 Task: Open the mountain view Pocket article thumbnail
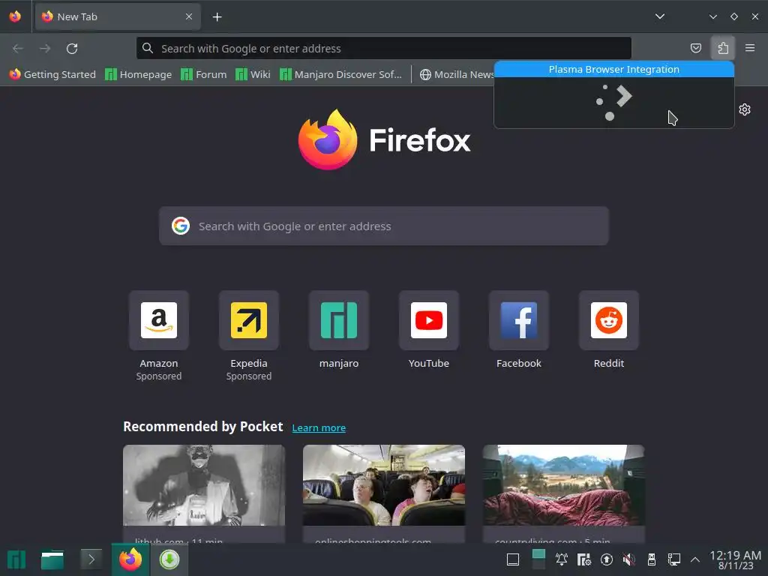(x=564, y=485)
